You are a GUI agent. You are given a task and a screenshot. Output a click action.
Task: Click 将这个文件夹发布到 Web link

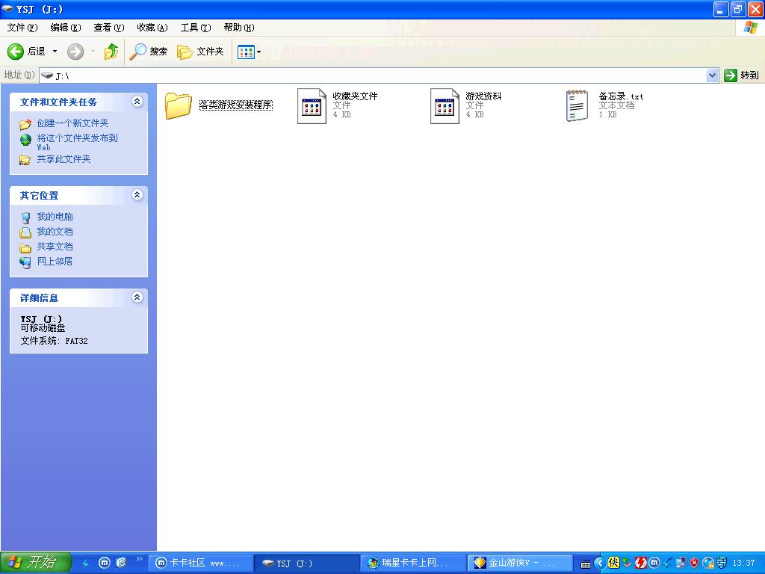point(77,142)
